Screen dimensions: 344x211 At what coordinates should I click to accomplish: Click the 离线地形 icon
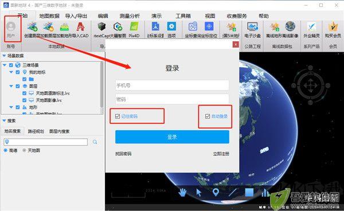click(275, 27)
